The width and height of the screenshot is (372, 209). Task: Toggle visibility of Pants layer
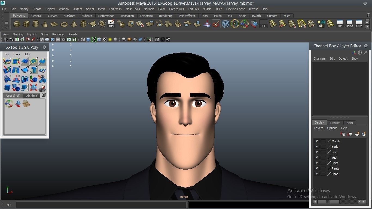[317, 168]
